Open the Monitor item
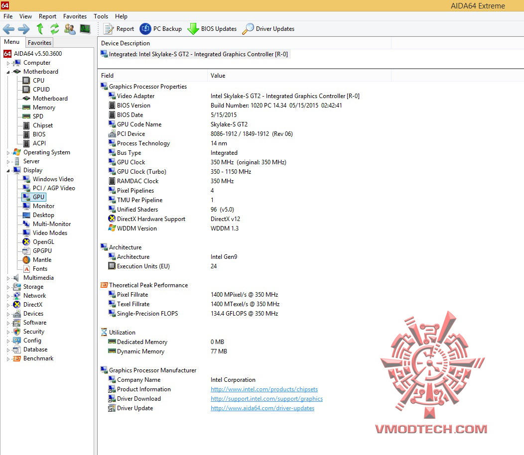524x455 pixels. [x=43, y=206]
